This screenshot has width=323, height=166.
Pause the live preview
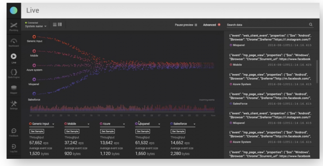point(186,25)
